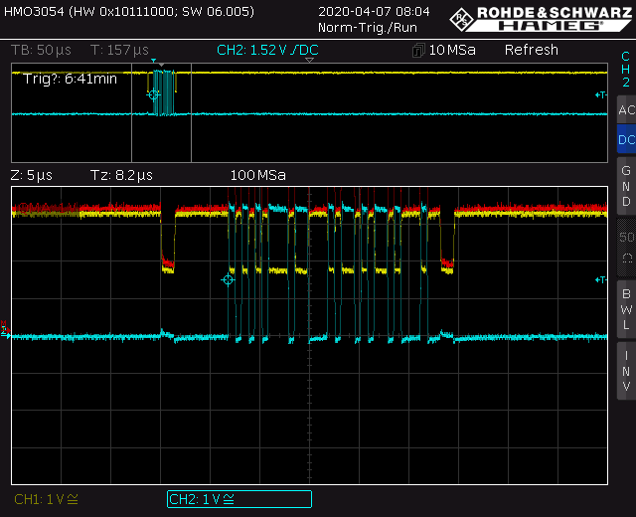Toggle the BWL bandwidth limit

pos(626,309)
